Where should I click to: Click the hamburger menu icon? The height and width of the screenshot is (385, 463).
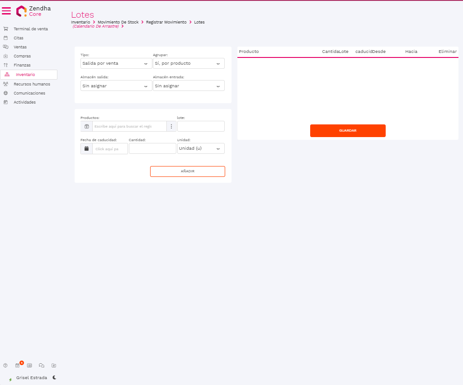6,11
